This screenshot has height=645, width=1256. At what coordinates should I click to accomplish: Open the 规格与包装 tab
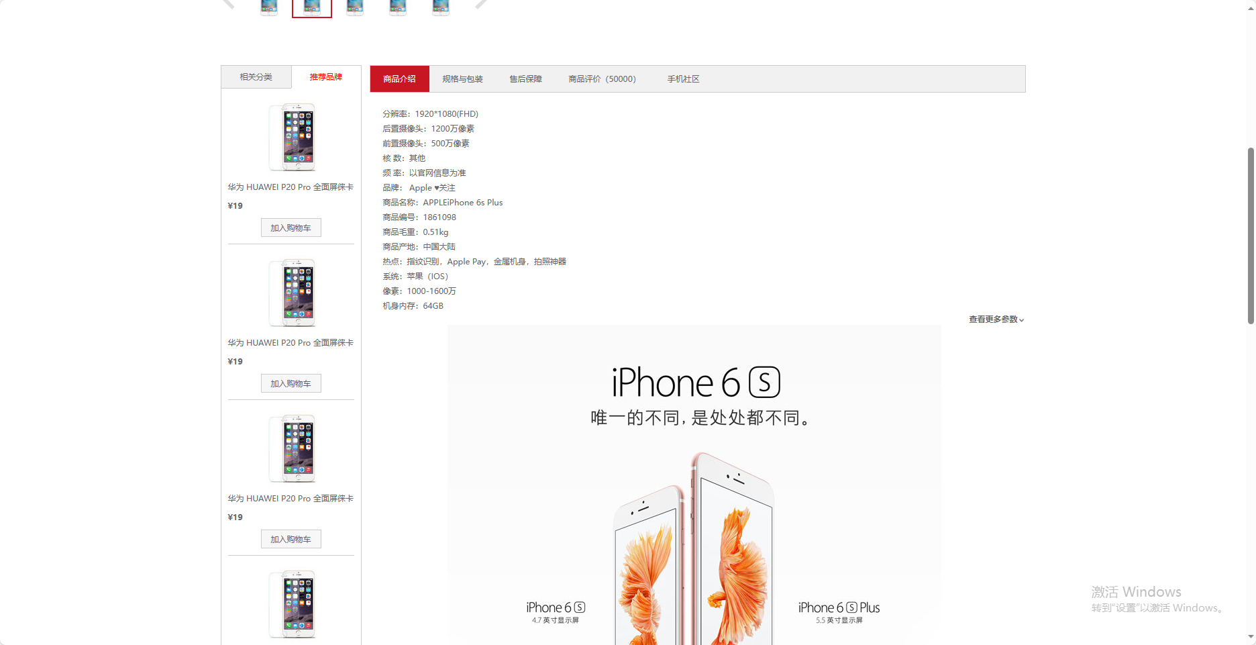pyautogui.click(x=462, y=79)
